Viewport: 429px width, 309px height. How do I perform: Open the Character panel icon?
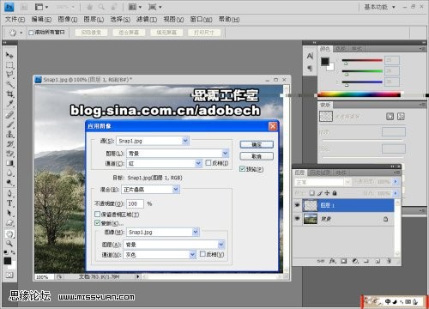[x=310, y=56]
